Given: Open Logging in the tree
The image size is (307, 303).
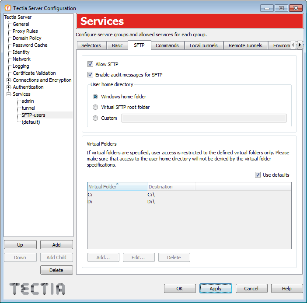Looking at the screenshot, I should 21,66.
